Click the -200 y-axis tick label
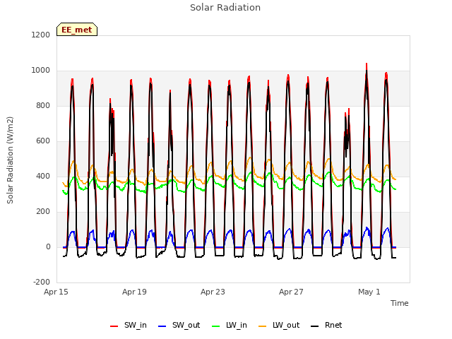This screenshot has width=452, height=339. (x=42, y=282)
